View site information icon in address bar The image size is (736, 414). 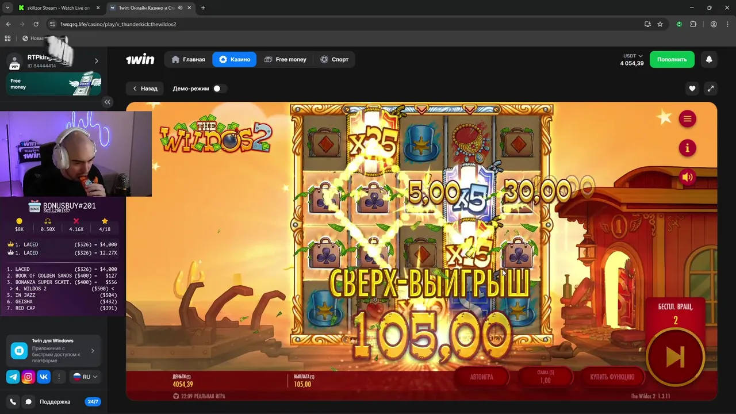[x=52, y=24]
